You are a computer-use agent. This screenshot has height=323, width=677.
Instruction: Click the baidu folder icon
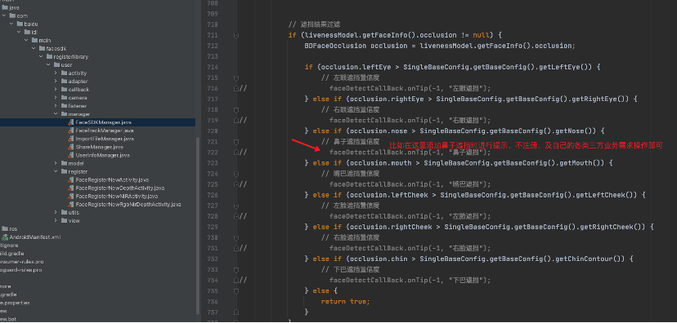tap(20, 24)
